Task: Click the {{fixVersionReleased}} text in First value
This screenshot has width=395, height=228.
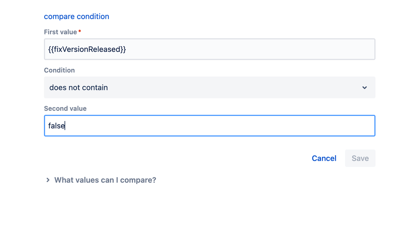Action: (x=87, y=49)
